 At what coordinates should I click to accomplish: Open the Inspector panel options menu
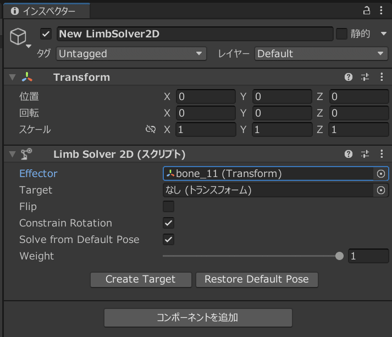tap(381, 10)
